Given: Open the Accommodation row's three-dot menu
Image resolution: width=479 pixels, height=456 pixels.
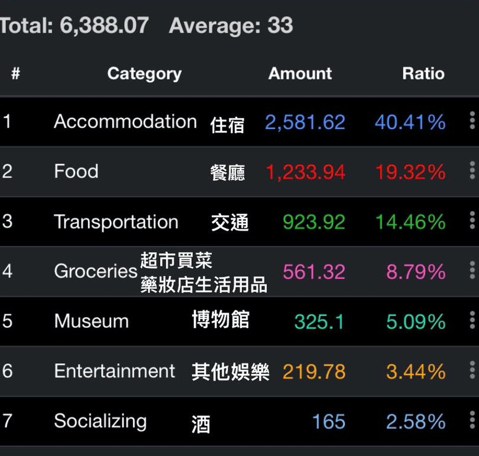Looking at the screenshot, I should click(472, 120).
